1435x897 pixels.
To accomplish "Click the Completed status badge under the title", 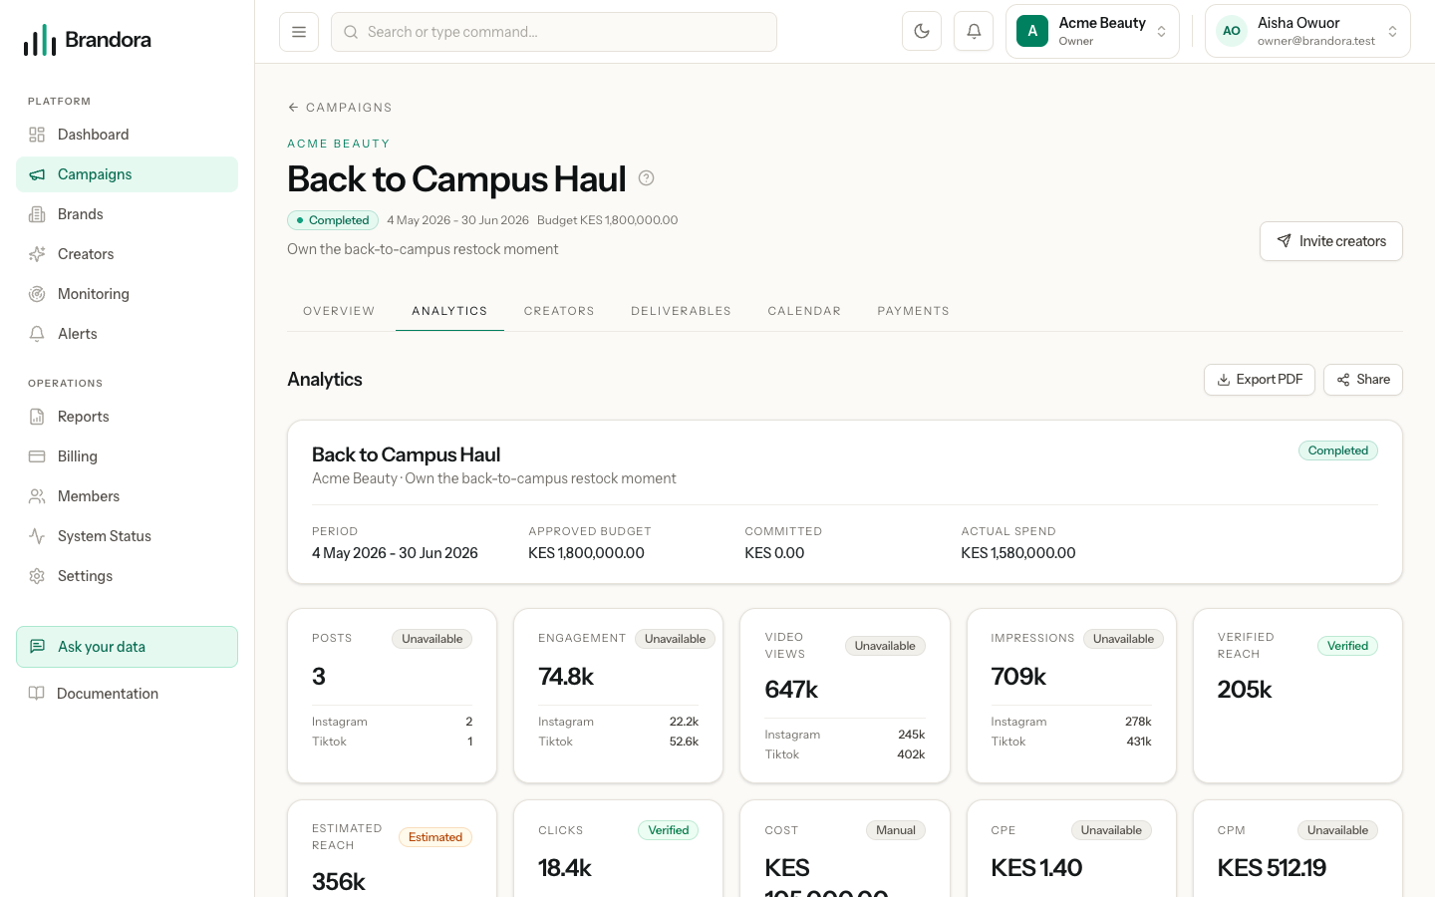I will (333, 220).
